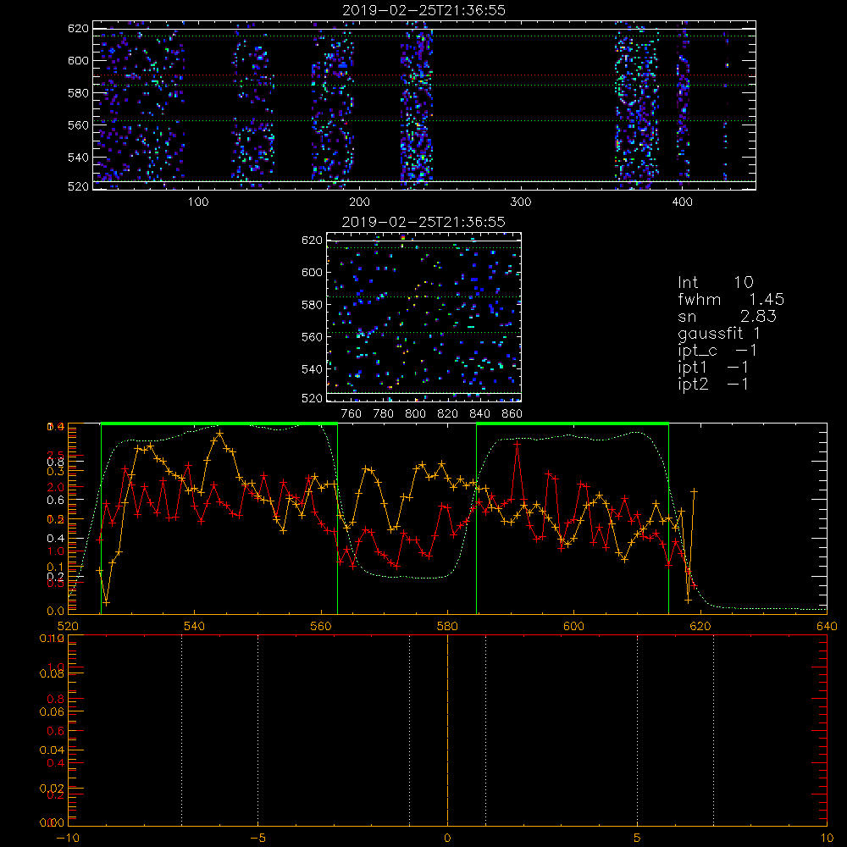Viewport: 847px width, 847px height.
Task: Click y-axis label 540 on wide top plot
Action: coord(78,158)
